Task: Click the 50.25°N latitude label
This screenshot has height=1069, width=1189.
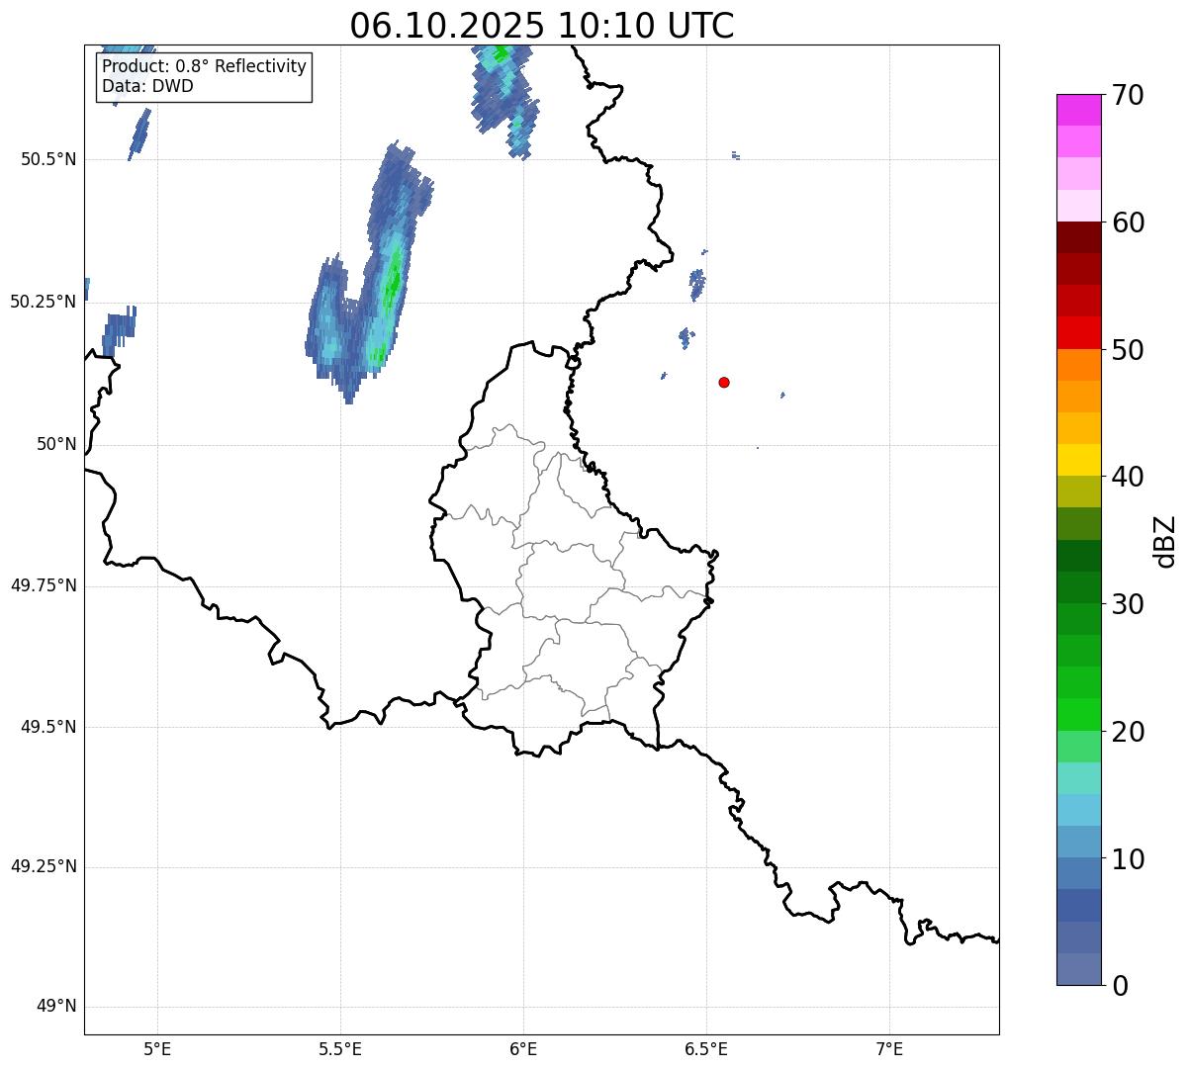Action: click(43, 302)
